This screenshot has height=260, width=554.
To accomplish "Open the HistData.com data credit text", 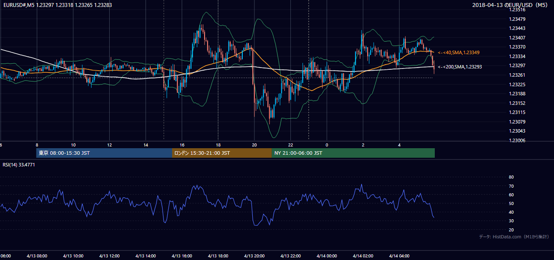I will 514,237.
